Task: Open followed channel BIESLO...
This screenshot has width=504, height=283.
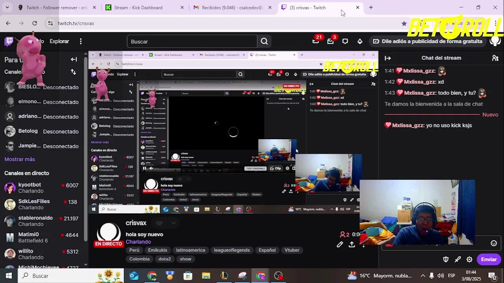Action: [x=41, y=87]
